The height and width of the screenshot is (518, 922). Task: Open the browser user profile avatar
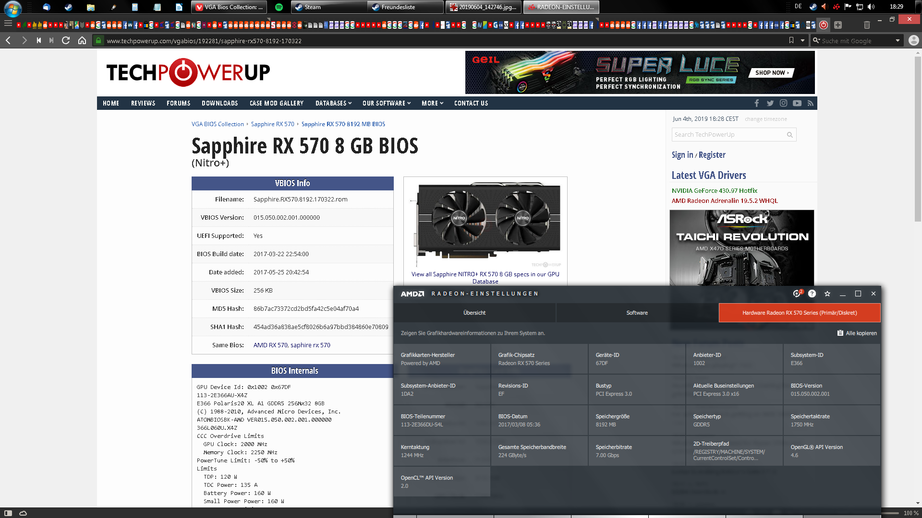tap(913, 41)
